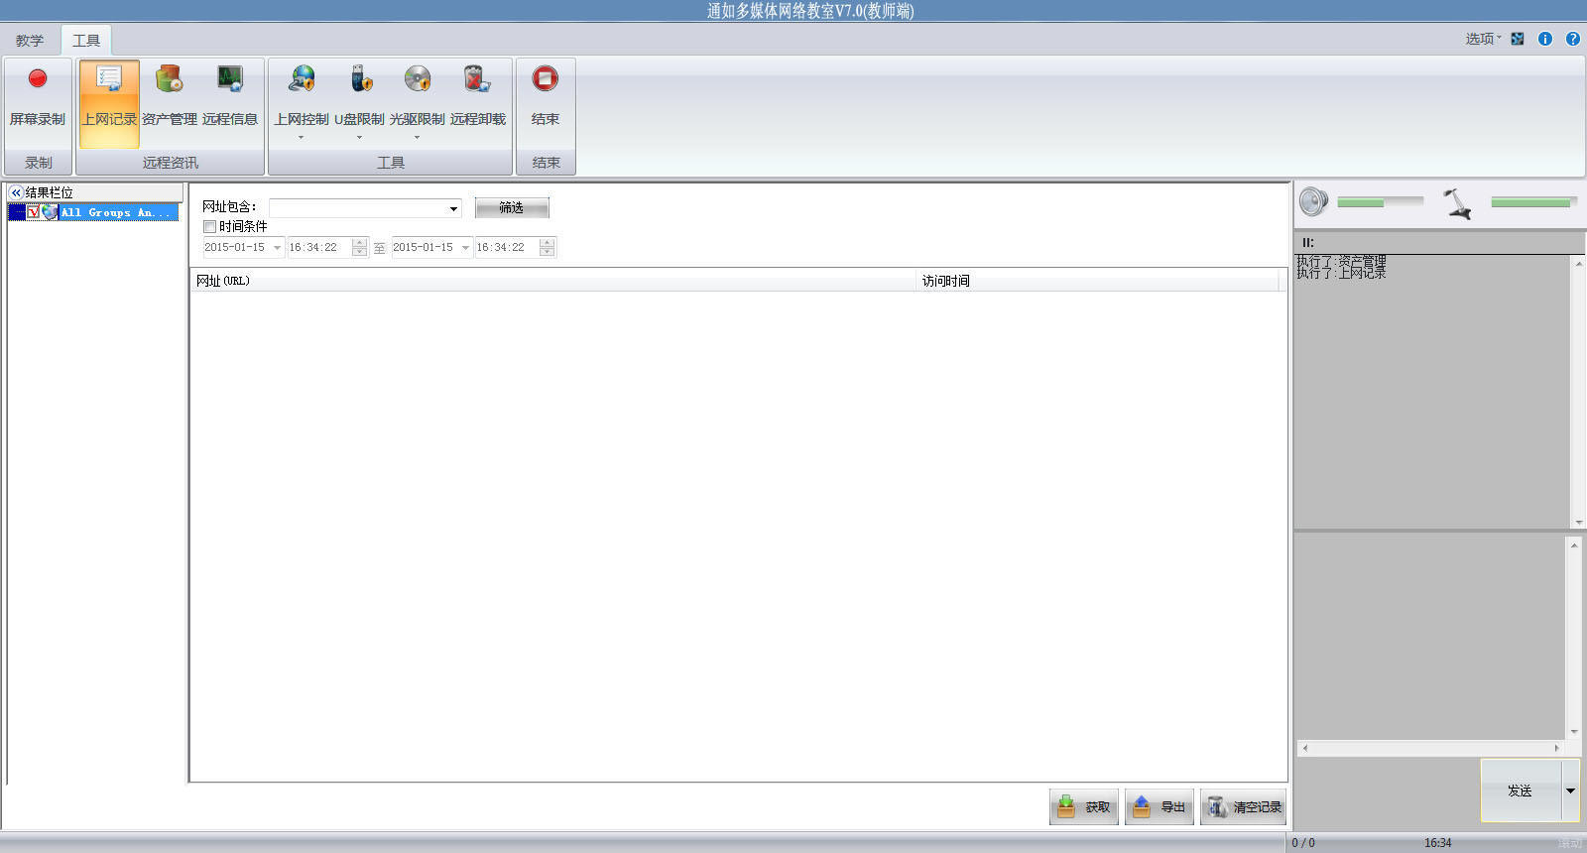Switch to the 教学 tab
1587x853 pixels.
(x=30, y=41)
